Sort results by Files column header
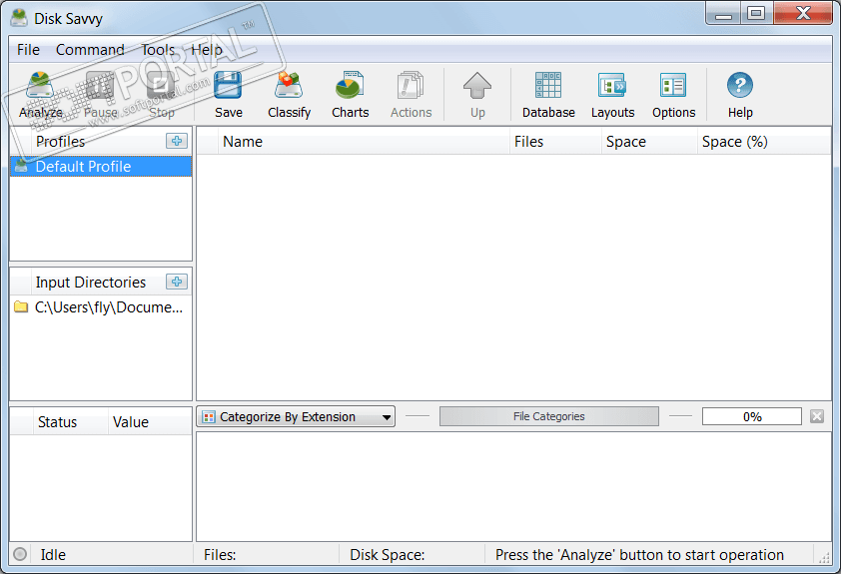This screenshot has width=841, height=574. tap(555, 142)
